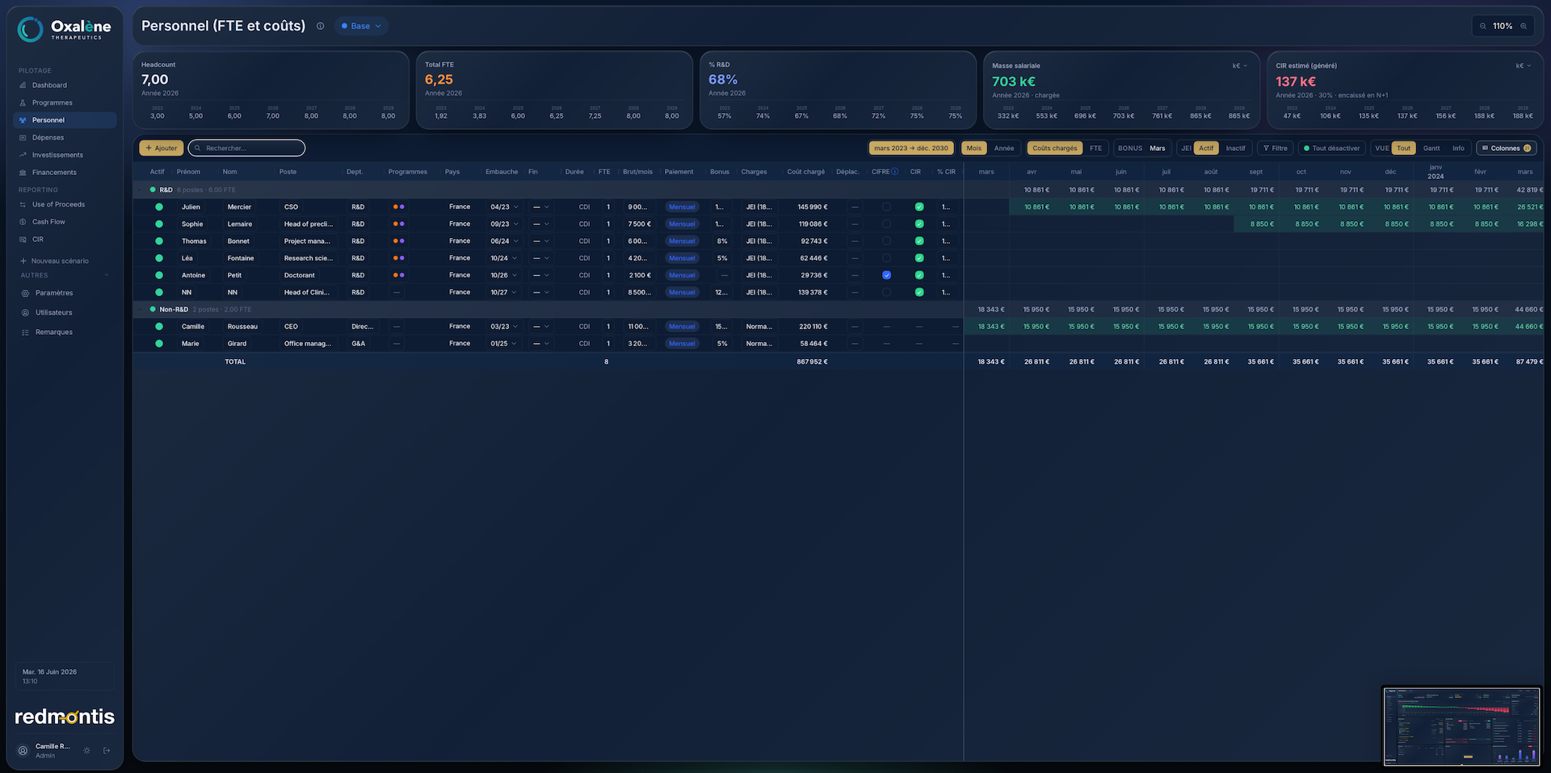Image resolution: width=1551 pixels, height=773 pixels.
Task: Click the green R&D group color dot
Action: click(x=153, y=190)
